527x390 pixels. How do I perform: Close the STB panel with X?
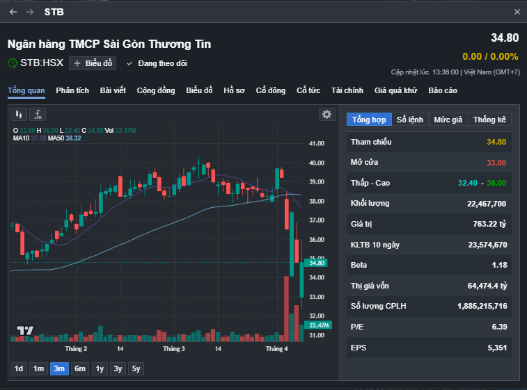[517, 12]
